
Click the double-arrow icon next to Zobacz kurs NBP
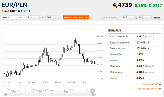pos(160,84)
